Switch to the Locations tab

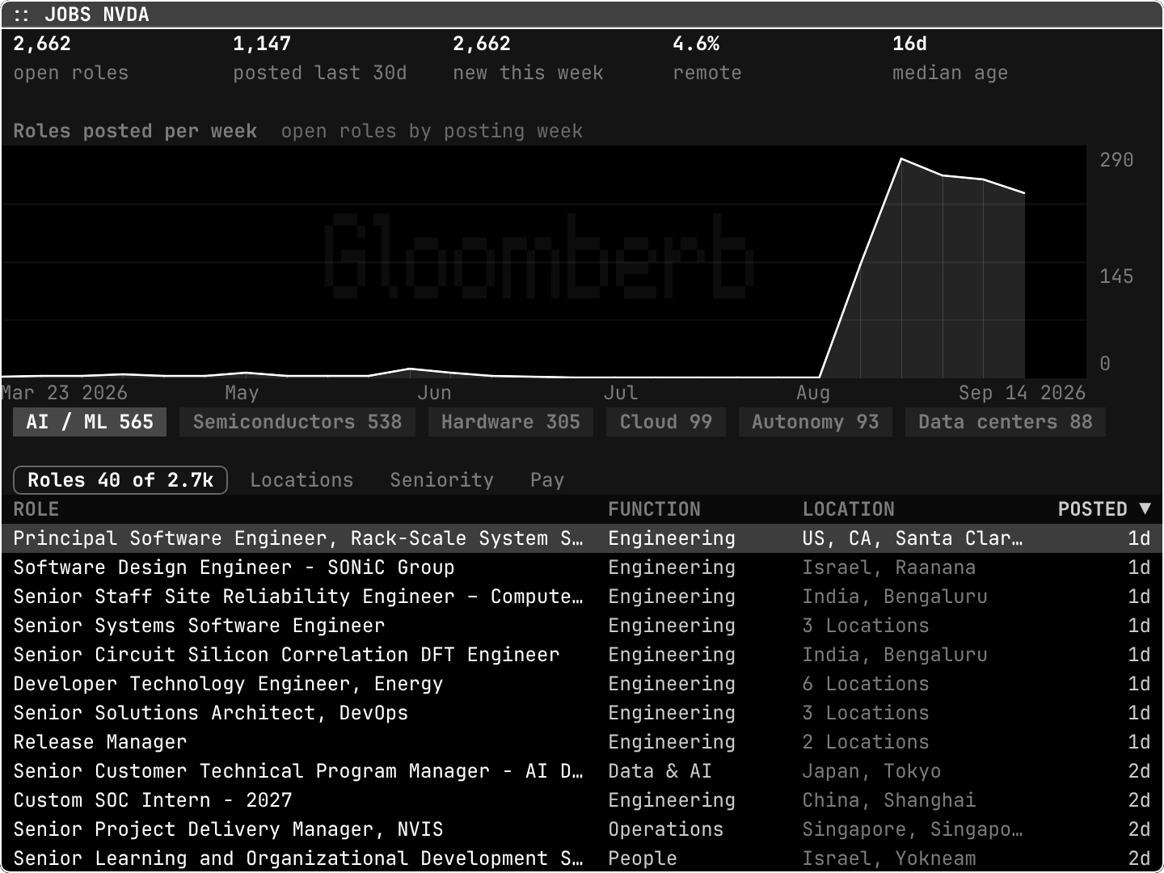click(x=302, y=480)
